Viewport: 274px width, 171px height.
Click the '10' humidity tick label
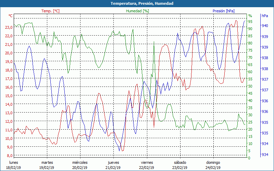[x=250, y=144]
